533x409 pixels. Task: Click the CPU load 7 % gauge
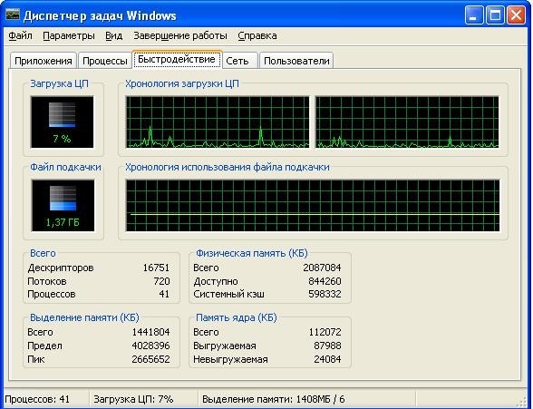(63, 122)
